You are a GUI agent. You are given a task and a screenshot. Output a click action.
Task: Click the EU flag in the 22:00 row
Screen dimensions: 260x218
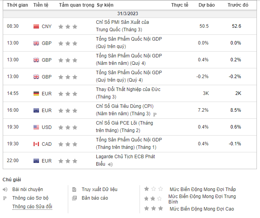[x=36, y=161]
